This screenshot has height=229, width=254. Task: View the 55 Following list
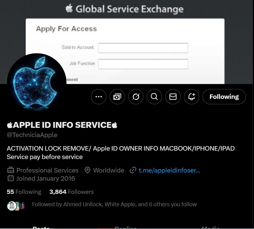point(24,192)
